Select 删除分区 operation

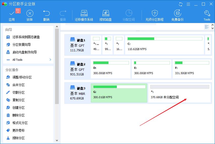15,115
